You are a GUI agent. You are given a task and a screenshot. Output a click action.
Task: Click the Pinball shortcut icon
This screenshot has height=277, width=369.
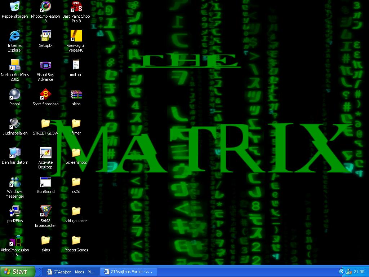(15, 94)
